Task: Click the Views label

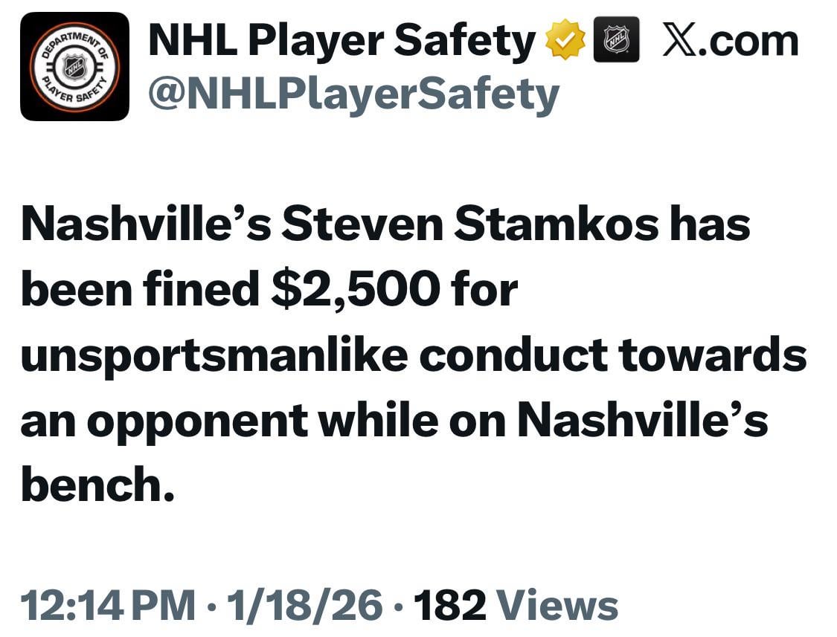Action: pyautogui.click(x=557, y=604)
